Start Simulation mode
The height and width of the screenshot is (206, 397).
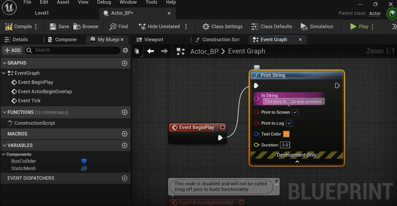point(317,26)
